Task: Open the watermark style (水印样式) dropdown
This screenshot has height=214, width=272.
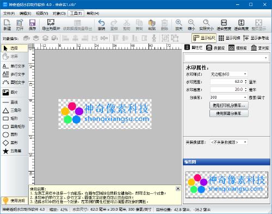Action: (228, 74)
